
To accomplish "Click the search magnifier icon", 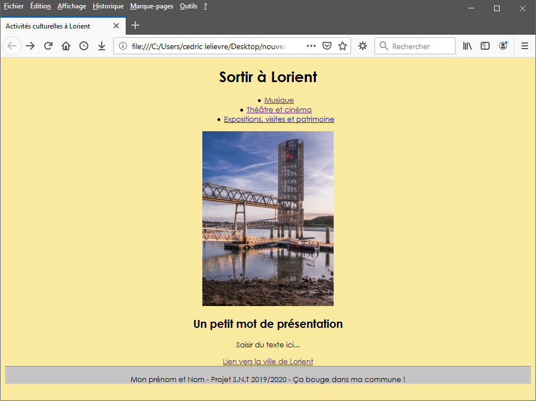I will 384,46.
